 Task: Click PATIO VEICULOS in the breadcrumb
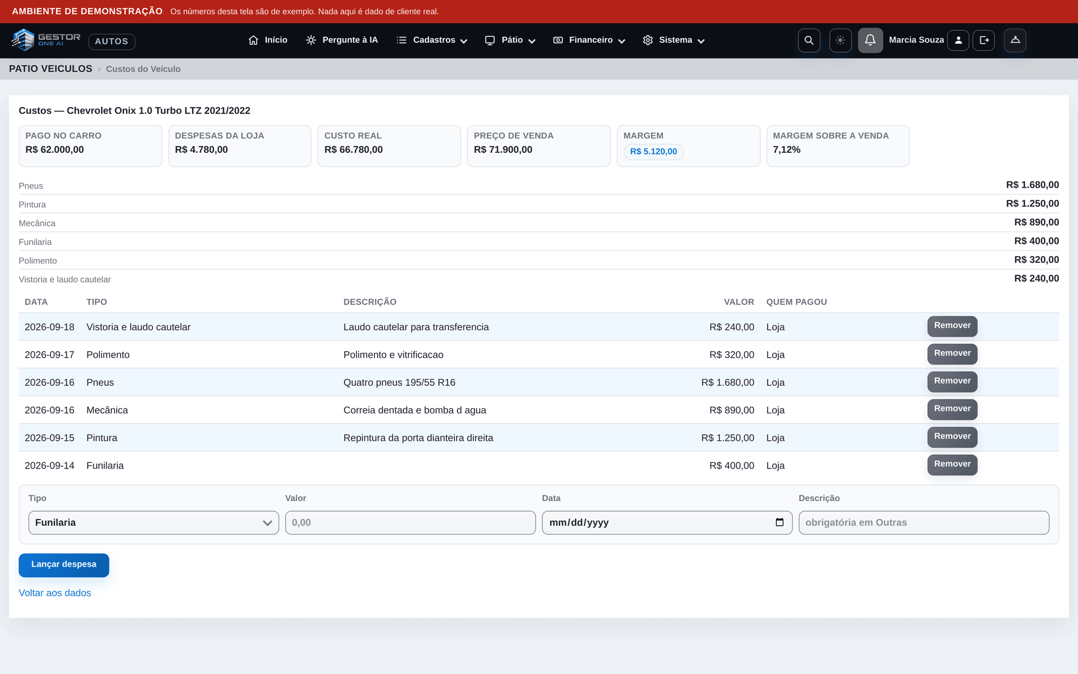(x=51, y=69)
